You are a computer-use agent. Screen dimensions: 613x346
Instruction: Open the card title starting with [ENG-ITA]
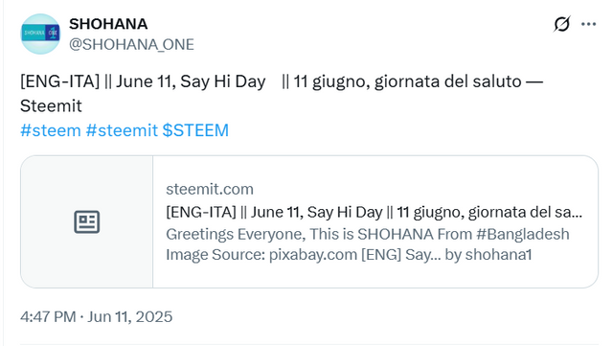tap(375, 212)
